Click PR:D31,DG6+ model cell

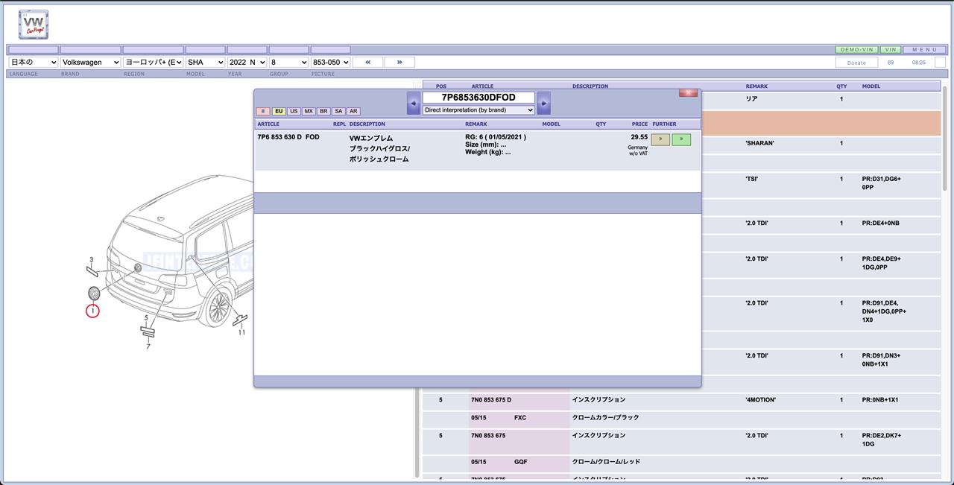tap(882, 183)
